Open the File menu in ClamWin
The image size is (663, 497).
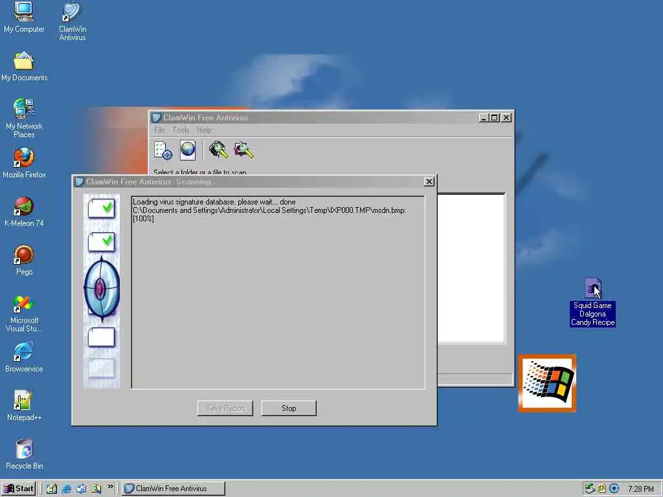pyautogui.click(x=159, y=130)
